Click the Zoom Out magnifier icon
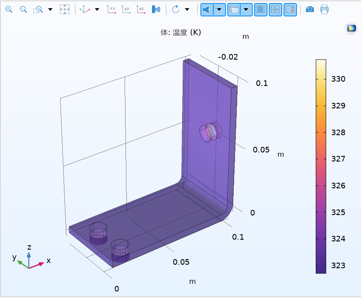The width and height of the screenshot is (361, 298). (23, 9)
